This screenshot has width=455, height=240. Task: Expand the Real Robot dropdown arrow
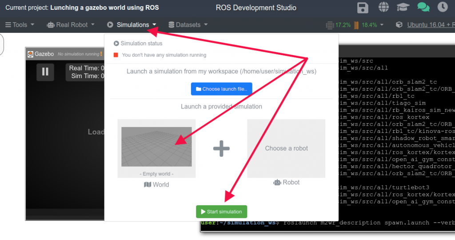(x=92, y=25)
